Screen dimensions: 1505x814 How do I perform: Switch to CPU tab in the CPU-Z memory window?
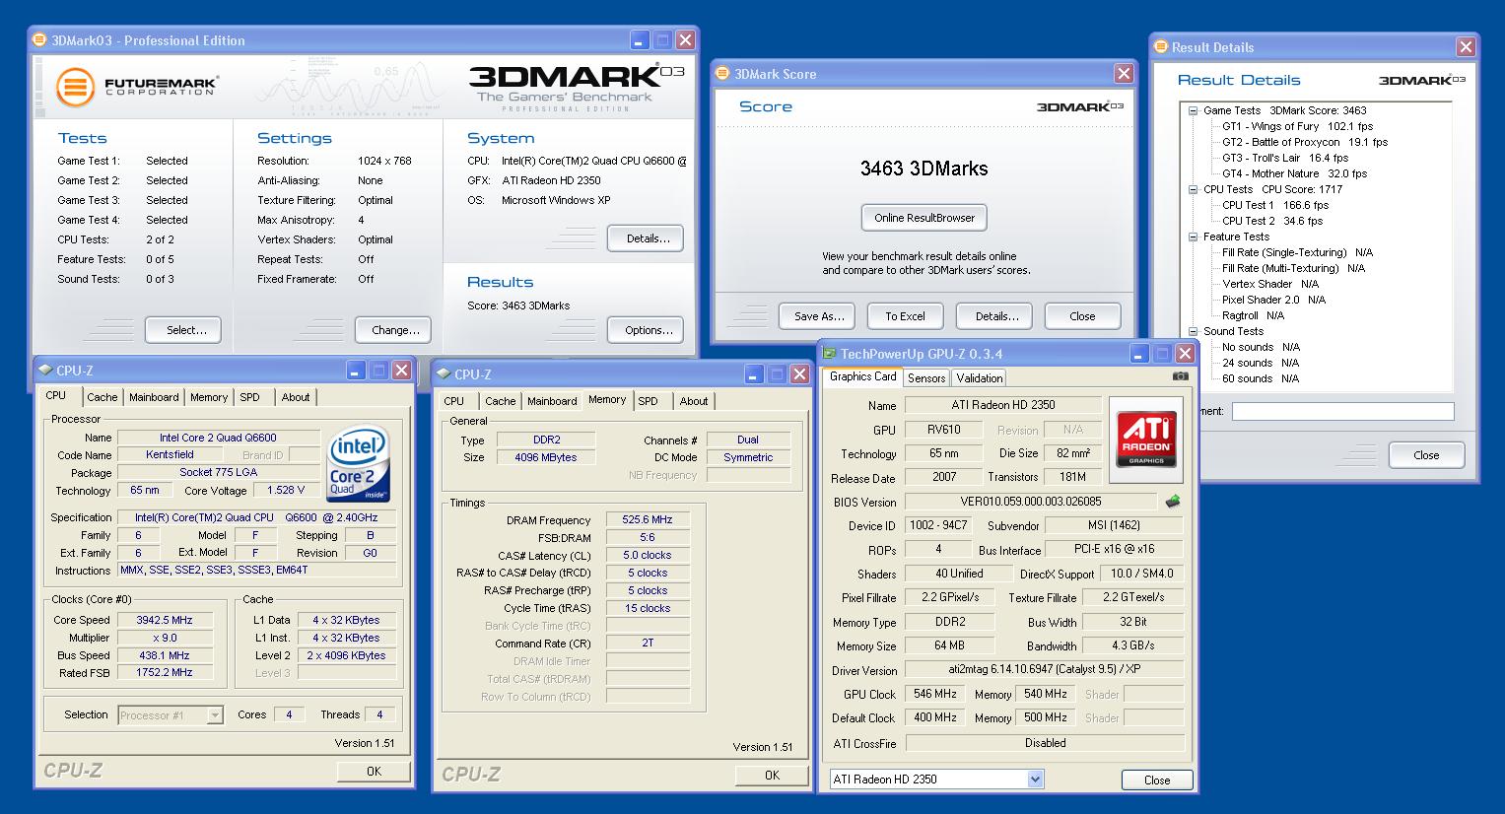453,401
